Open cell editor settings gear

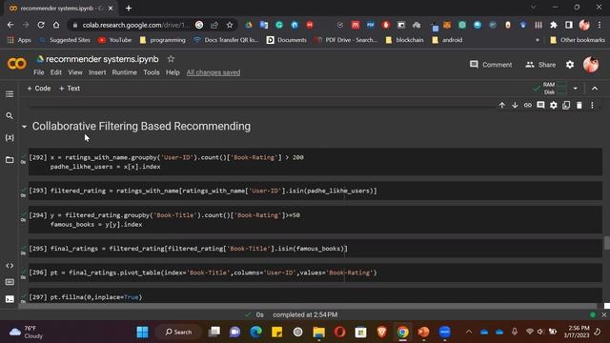pos(553,106)
